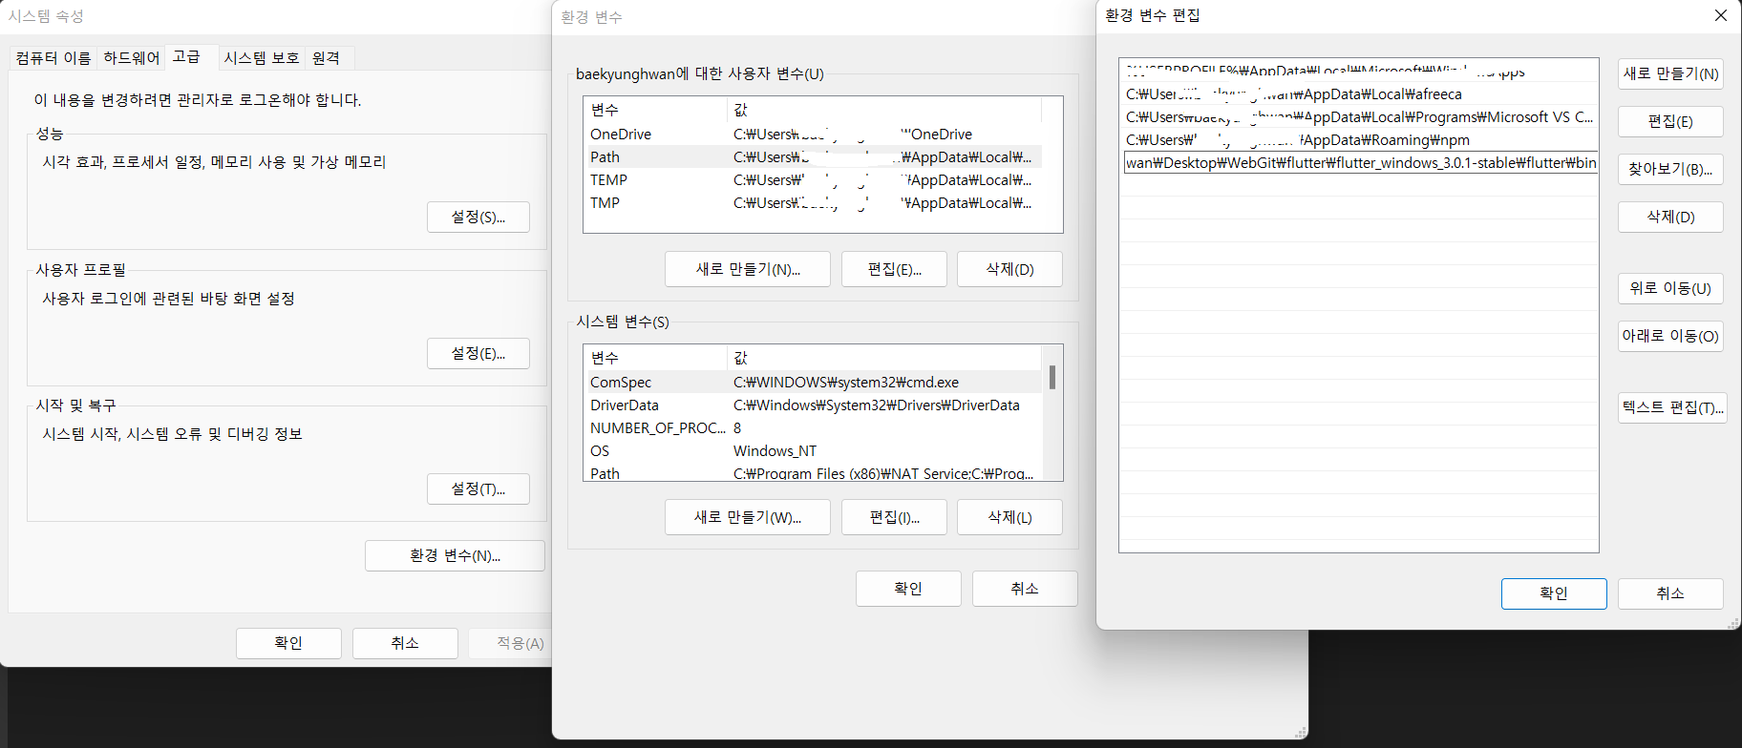
Task: Close the 환경 변수 편집 dialog
Action: [x=1720, y=15]
